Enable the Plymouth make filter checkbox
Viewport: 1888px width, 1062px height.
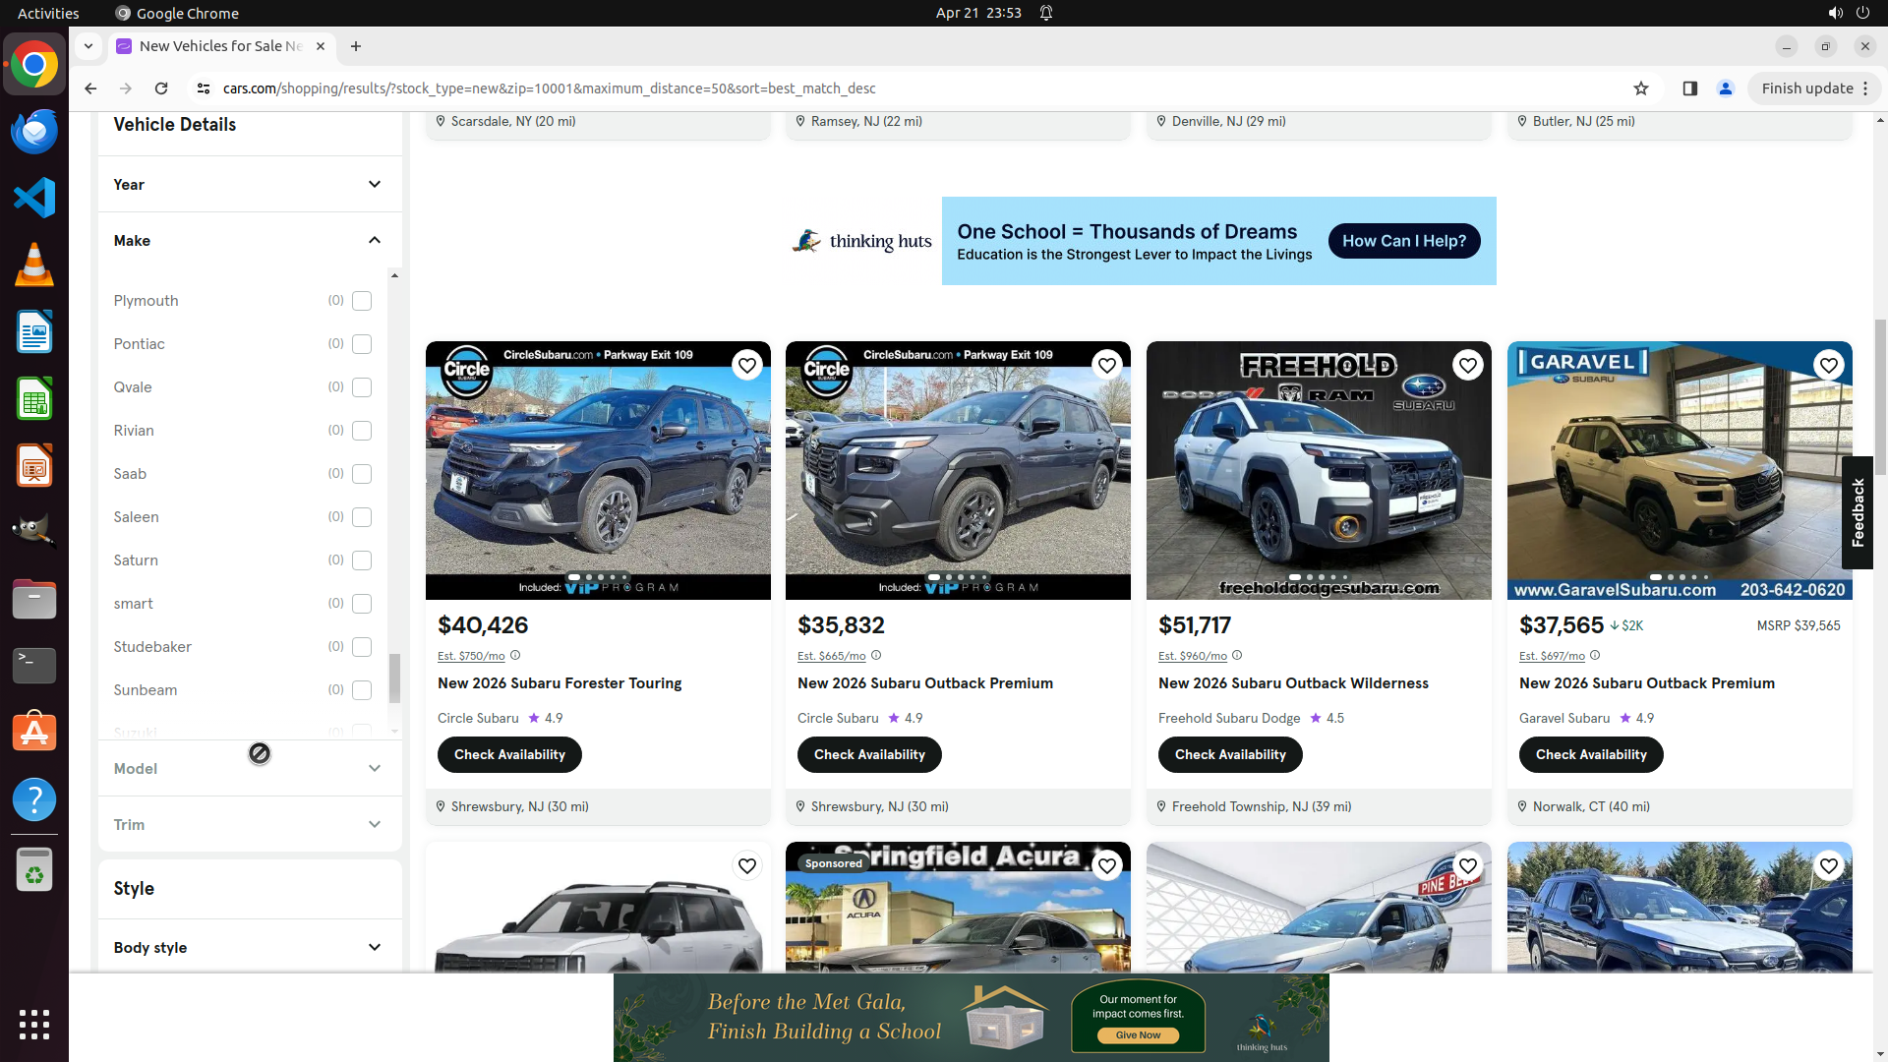(x=362, y=301)
